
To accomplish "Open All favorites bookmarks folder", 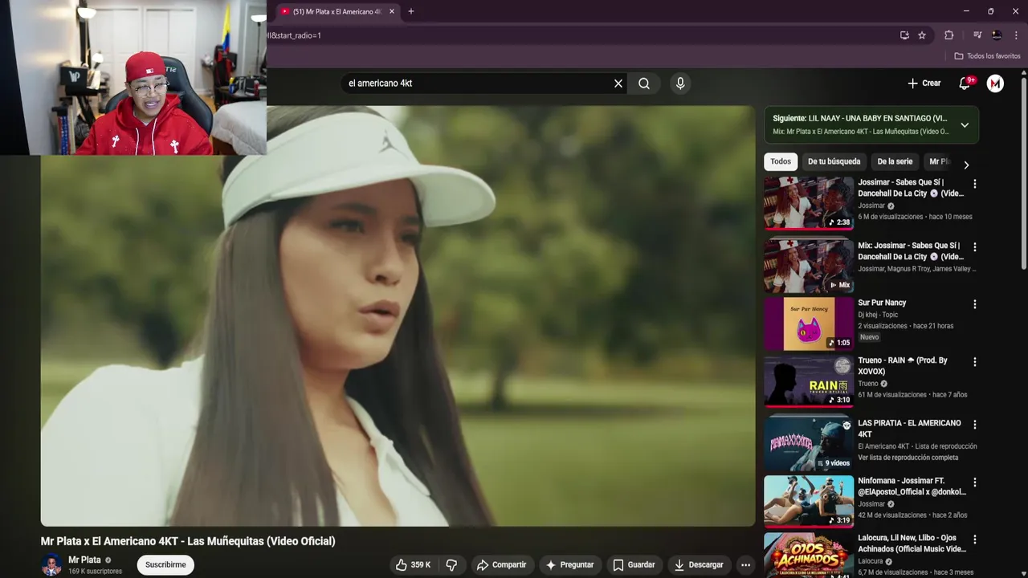I will (x=987, y=56).
